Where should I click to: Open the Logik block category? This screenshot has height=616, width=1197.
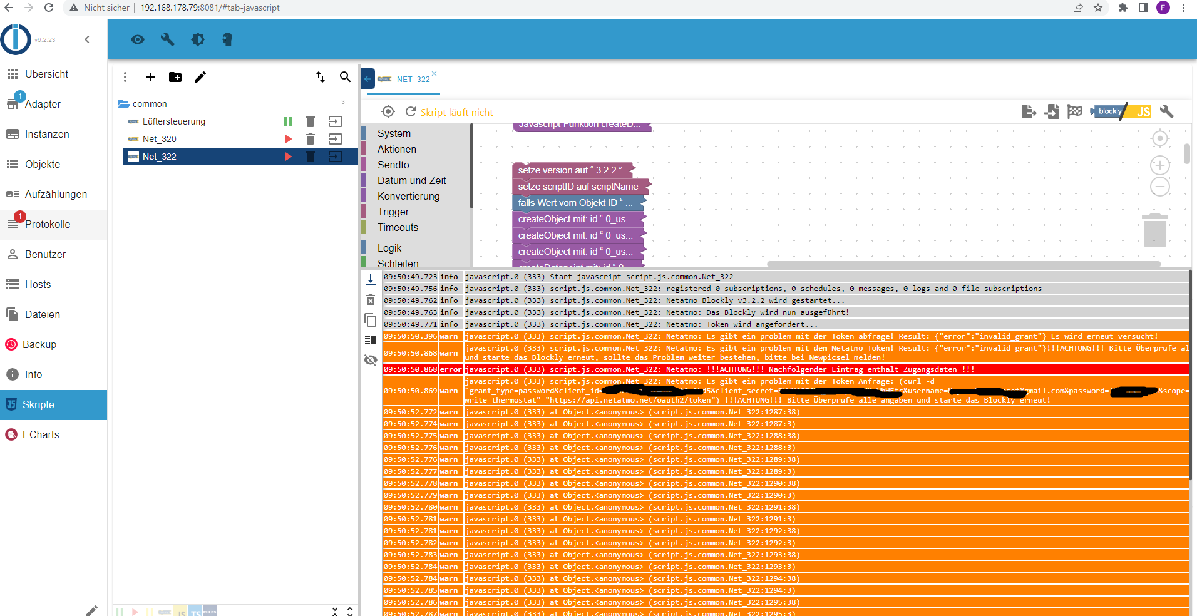[389, 248]
